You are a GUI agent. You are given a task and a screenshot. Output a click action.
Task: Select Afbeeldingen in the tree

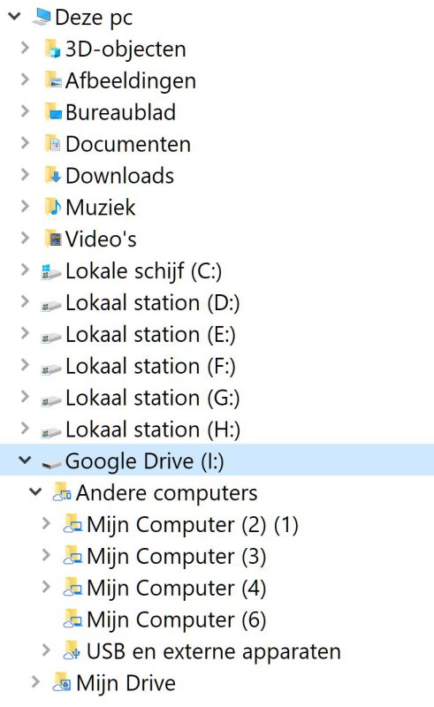tap(131, 81)
